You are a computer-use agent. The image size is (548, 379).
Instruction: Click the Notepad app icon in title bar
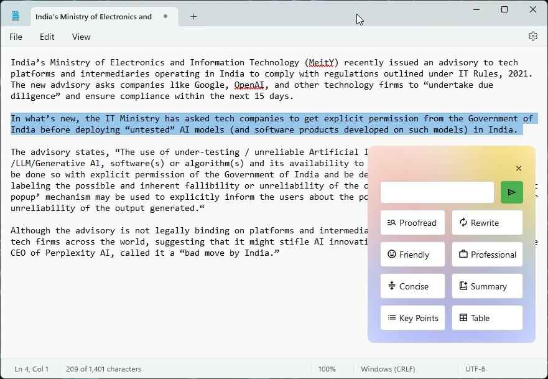click(15, 16)
